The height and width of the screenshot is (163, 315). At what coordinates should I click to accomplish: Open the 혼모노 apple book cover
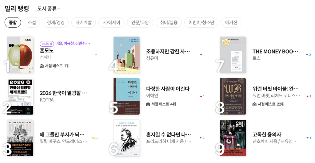pyautogui.click(x=20, y=55)
